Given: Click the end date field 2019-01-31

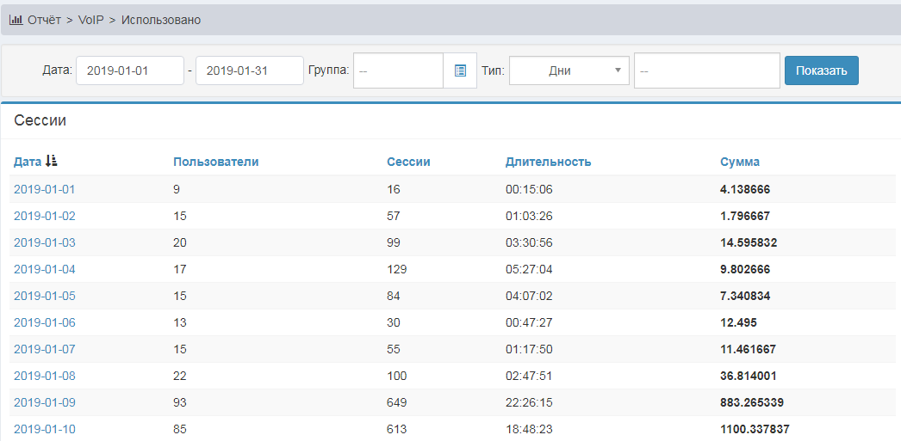Looking at the screenshot, I should tap(249, 70).
